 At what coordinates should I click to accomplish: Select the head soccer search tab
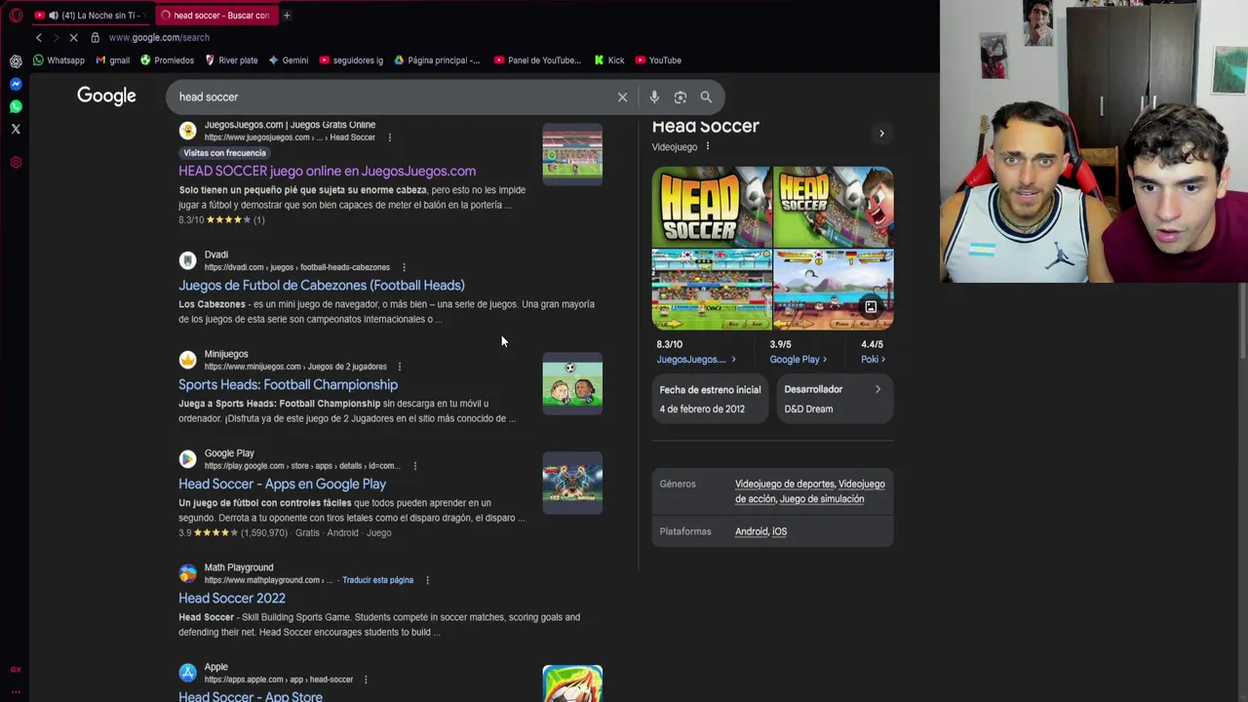tap(216, 16)
